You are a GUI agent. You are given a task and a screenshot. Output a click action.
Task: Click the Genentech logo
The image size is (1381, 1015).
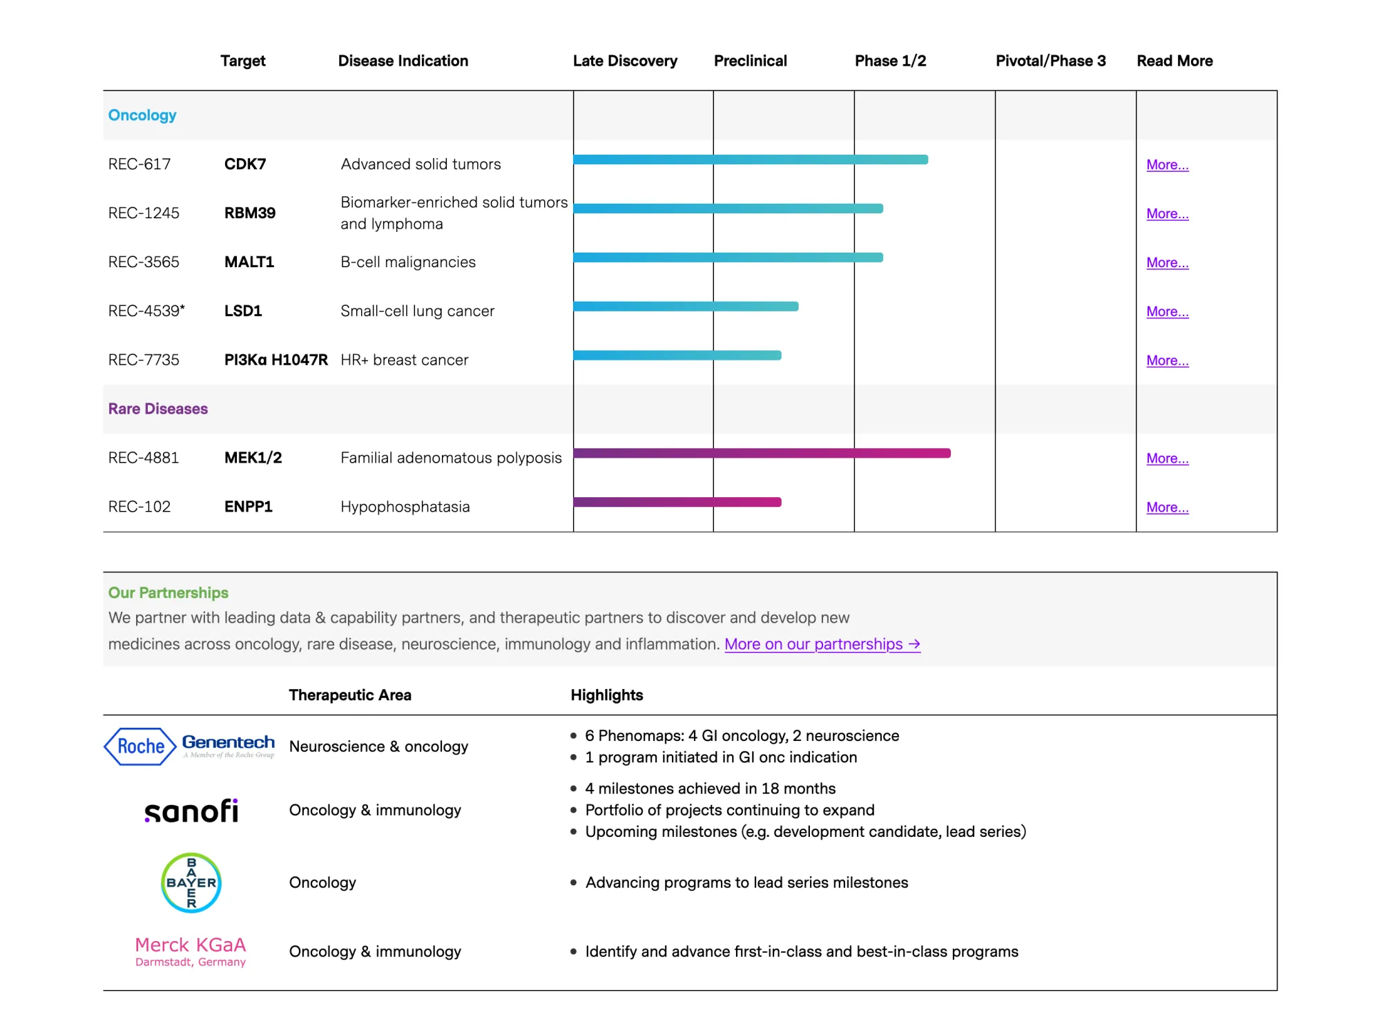[x=228, y=744]
